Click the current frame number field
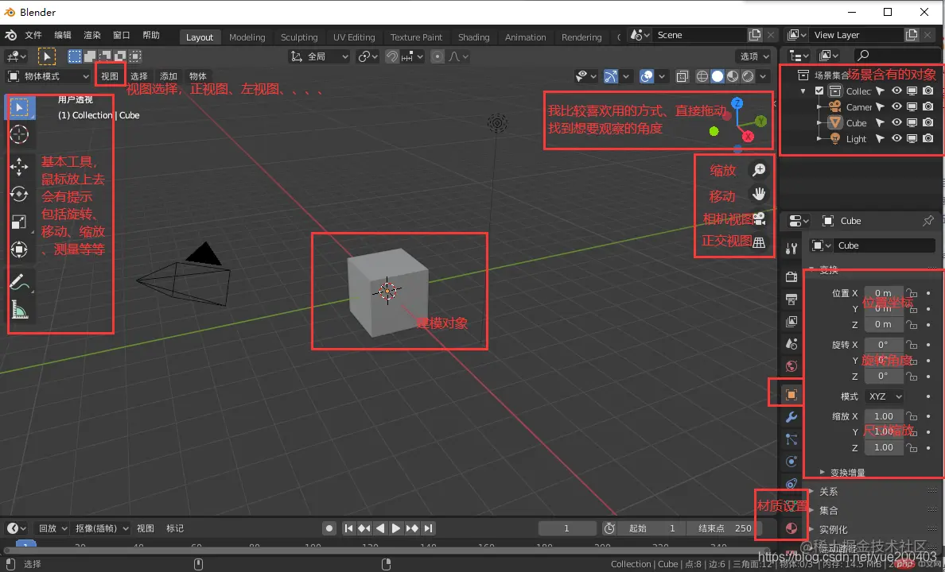This screenshot has height=572, width=945. pos(566,528)
